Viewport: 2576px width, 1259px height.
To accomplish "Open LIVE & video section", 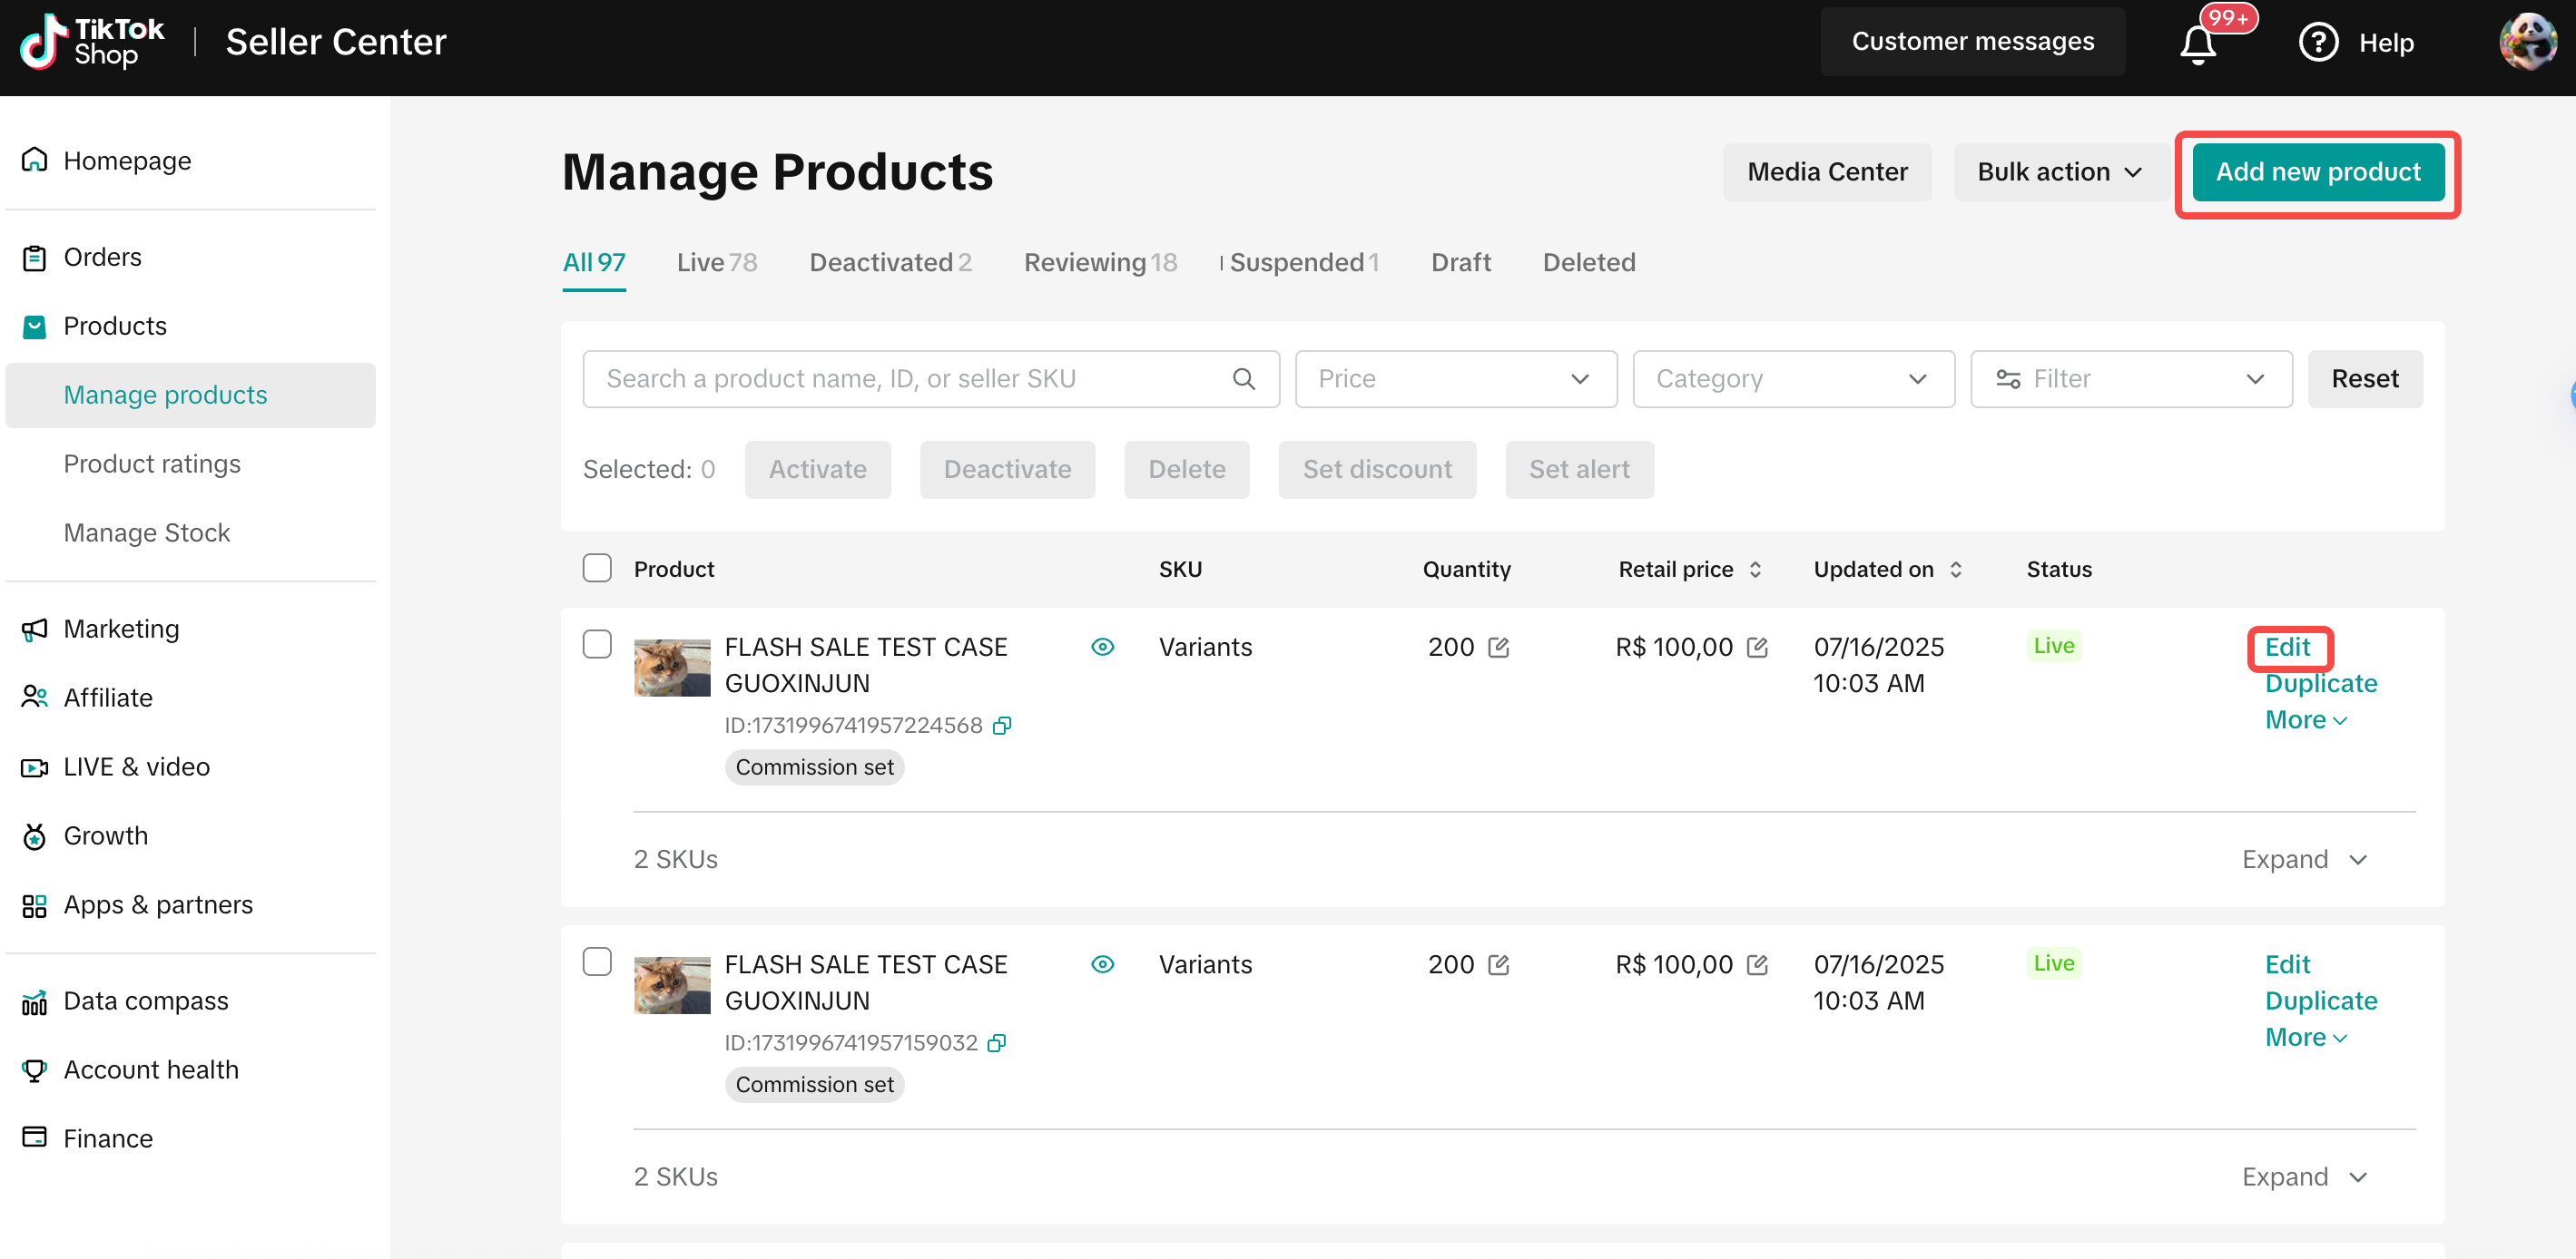I will pos(136,766).
